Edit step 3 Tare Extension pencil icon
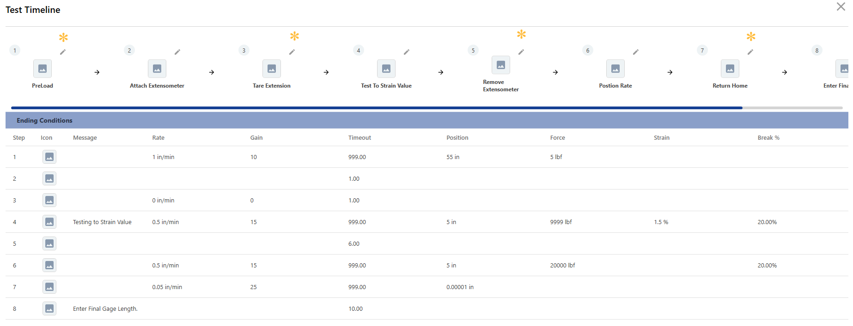Viewport: 853px width, 326px height. coord(292,52)
